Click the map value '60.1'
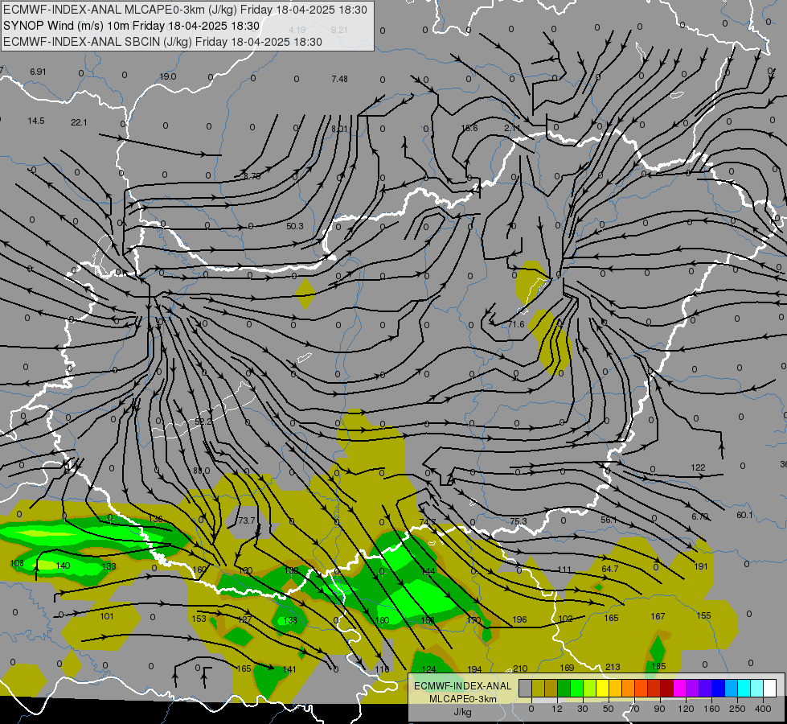This screenshot has height=724, width=787. (745, 515)
